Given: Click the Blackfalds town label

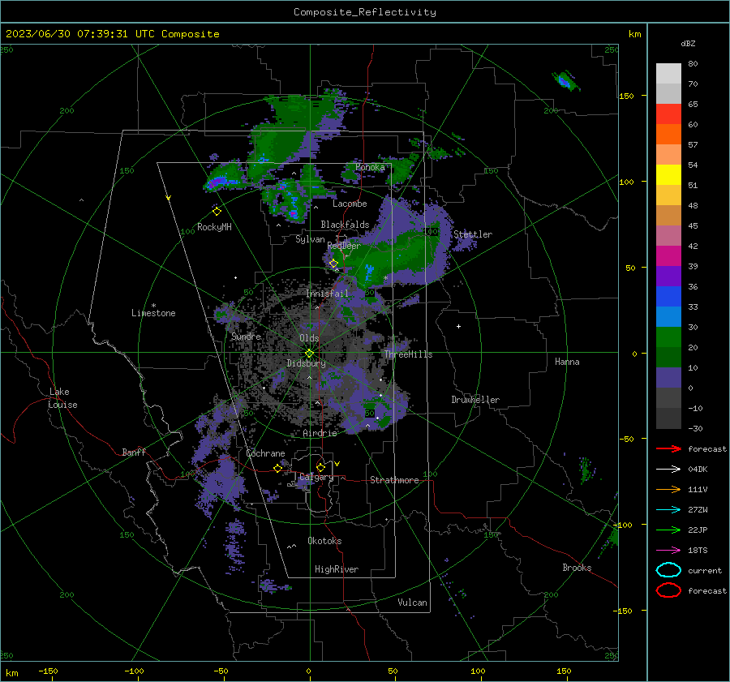Looking at the screenshot, I should [x=345, y=225].
